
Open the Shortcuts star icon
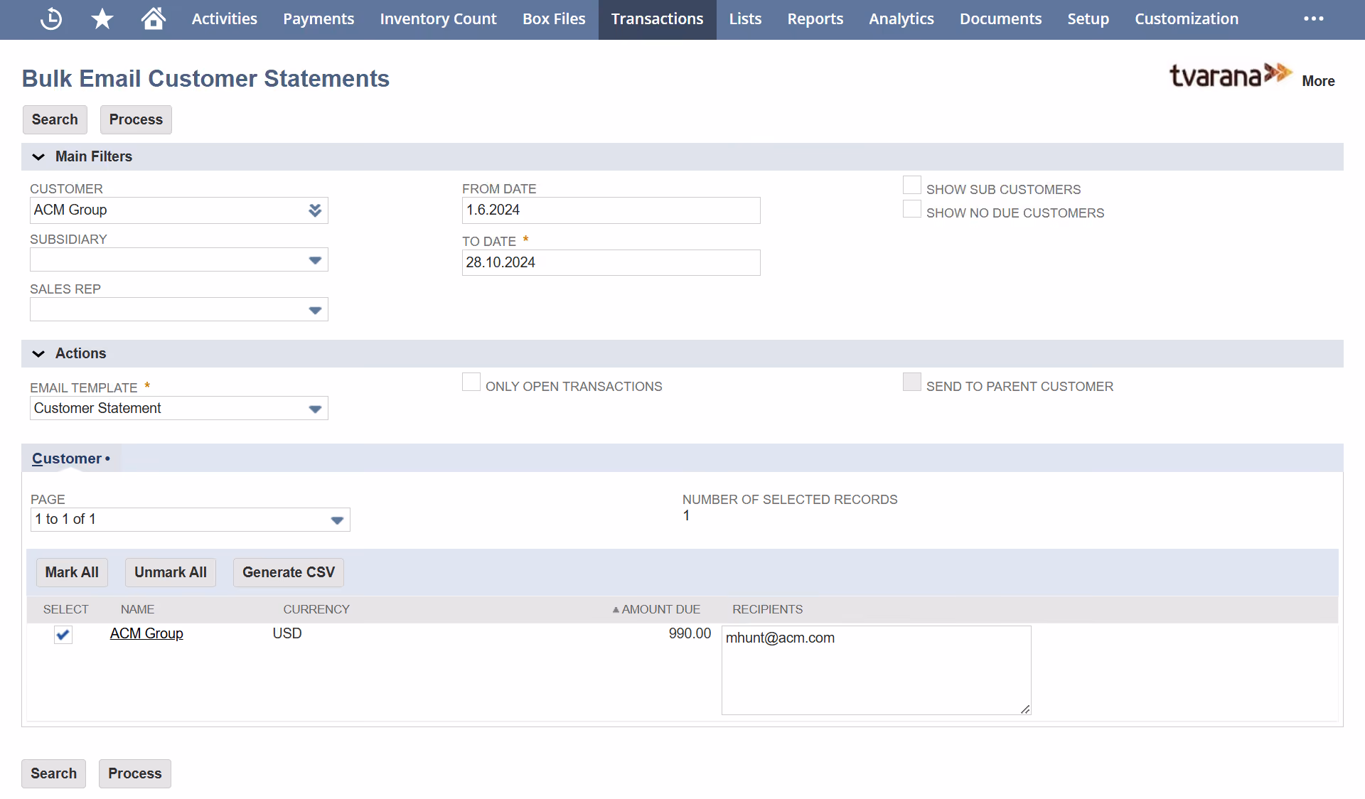tap(102, 19)
